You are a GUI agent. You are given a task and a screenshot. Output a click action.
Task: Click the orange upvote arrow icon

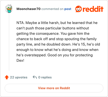point(7,77)
